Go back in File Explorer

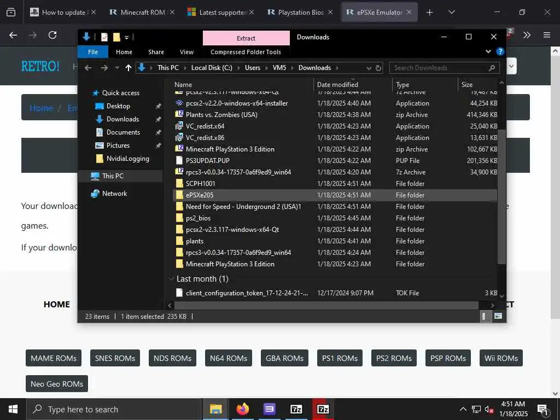coord(88,68)
